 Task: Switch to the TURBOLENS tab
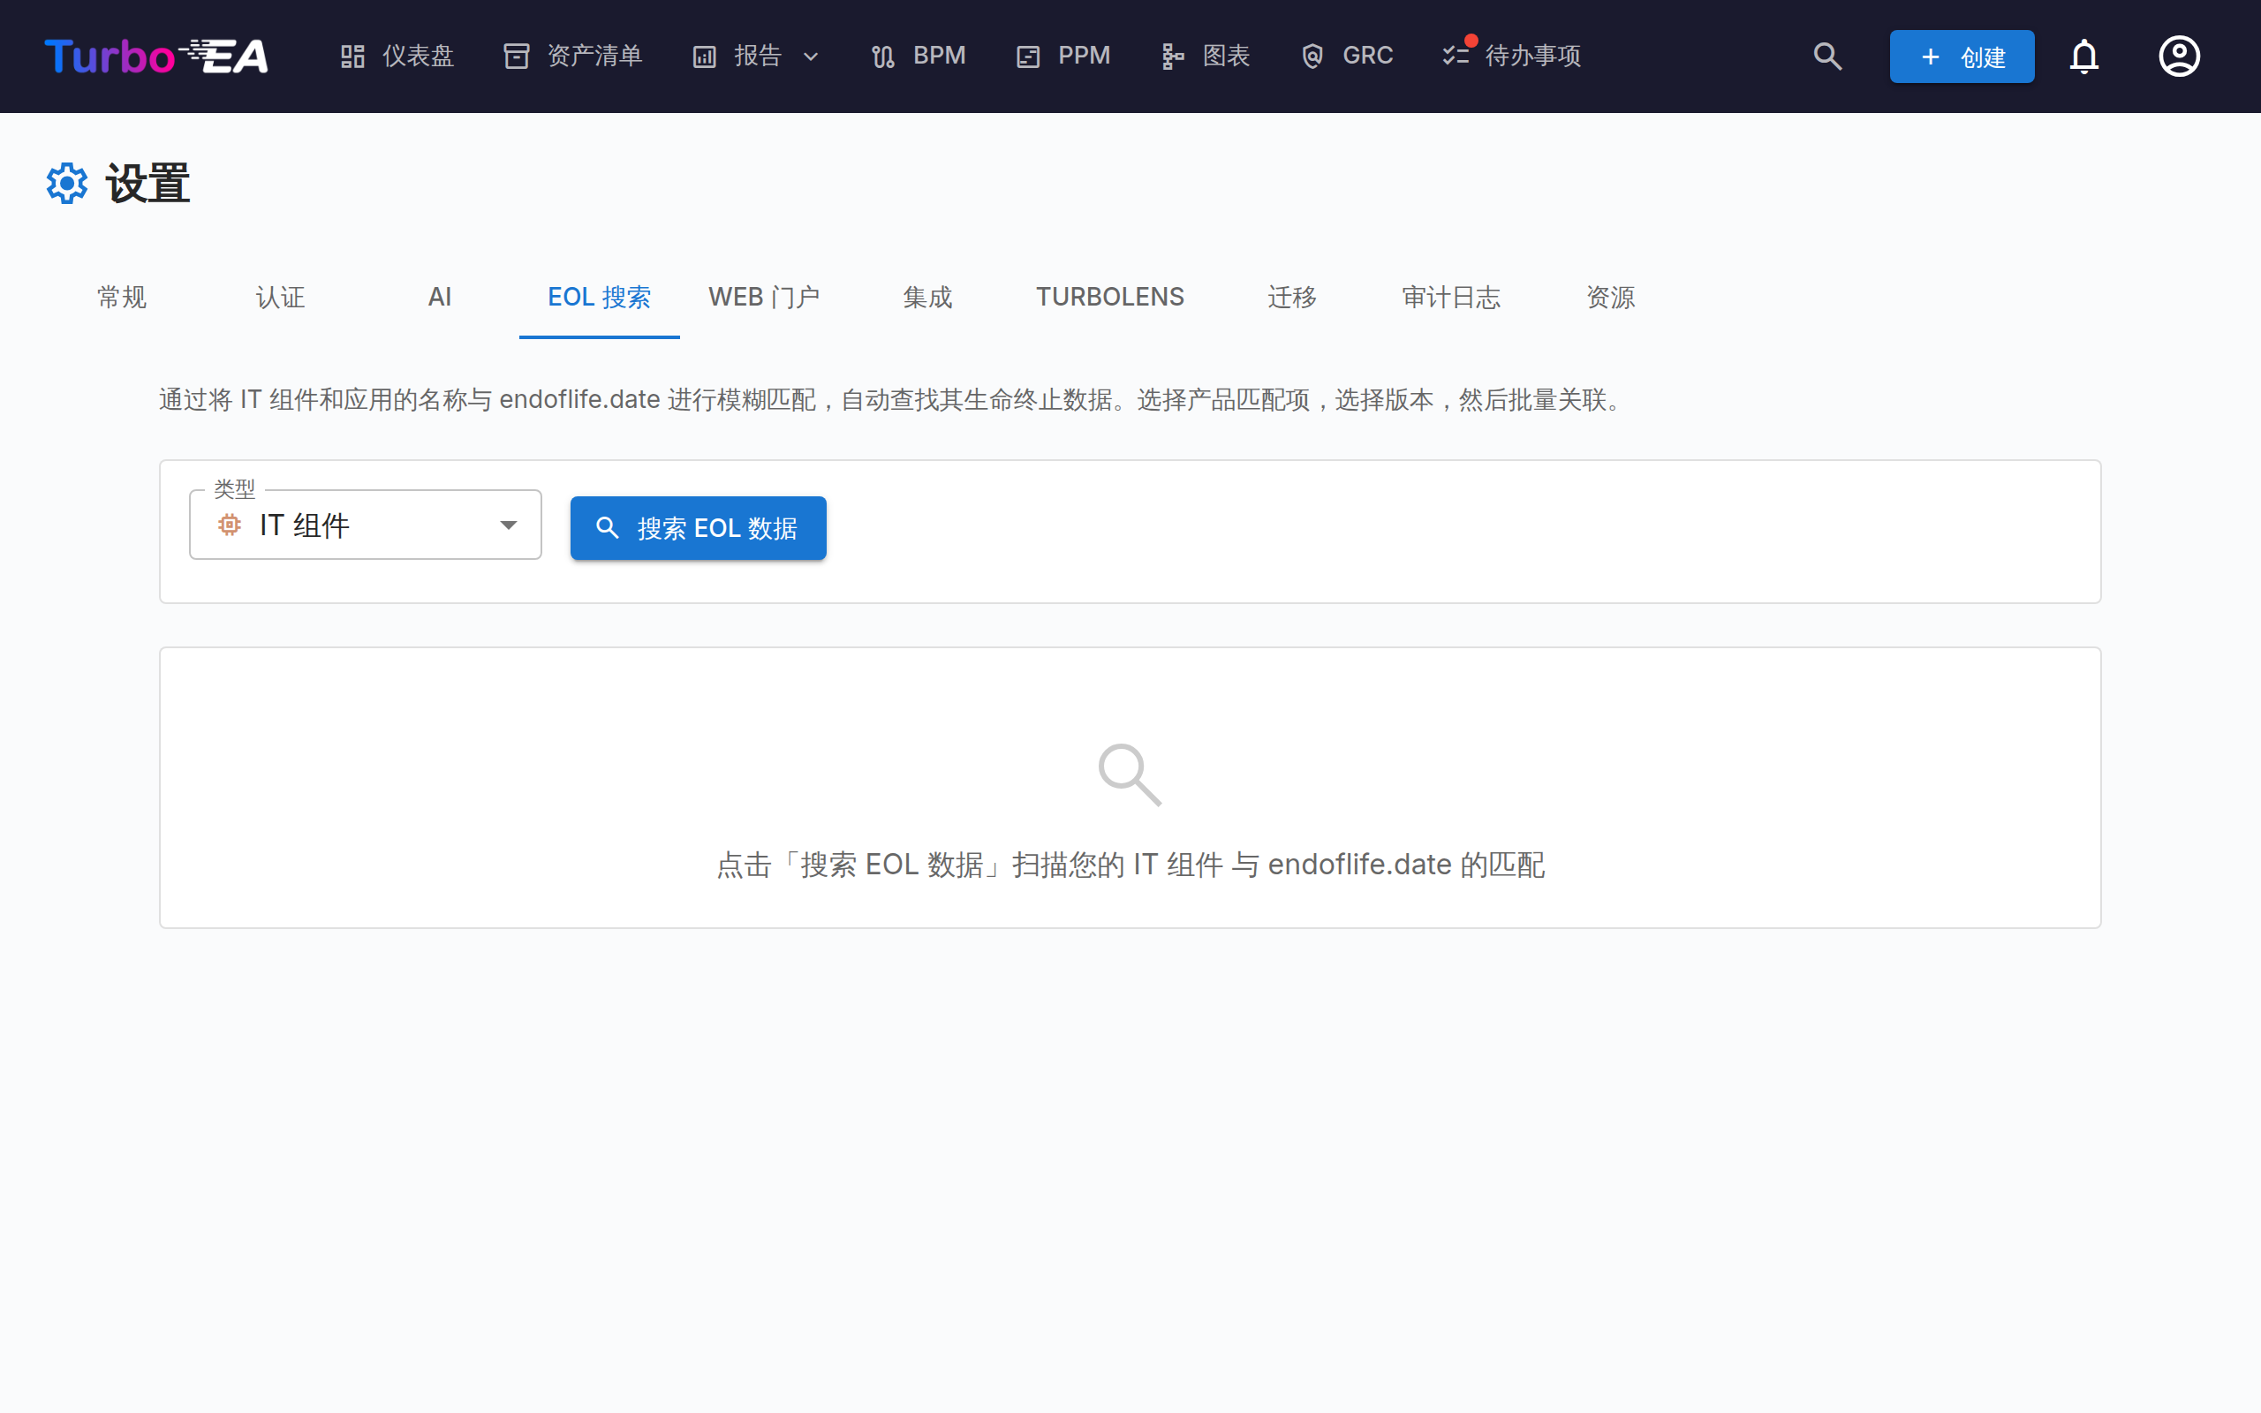click(1110, 298)
